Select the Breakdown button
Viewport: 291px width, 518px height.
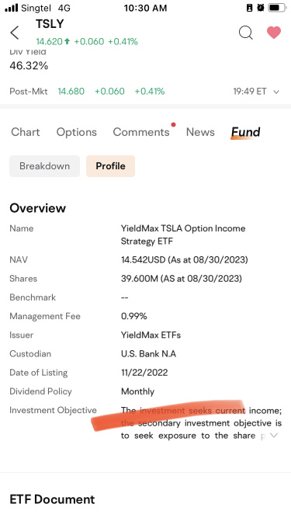pos(44,166)
